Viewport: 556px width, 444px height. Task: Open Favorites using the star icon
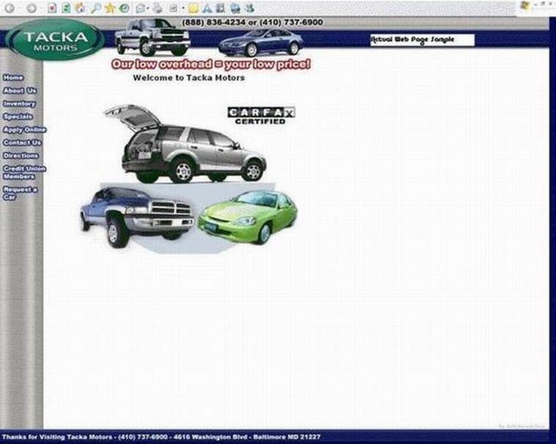coord(110,8)
